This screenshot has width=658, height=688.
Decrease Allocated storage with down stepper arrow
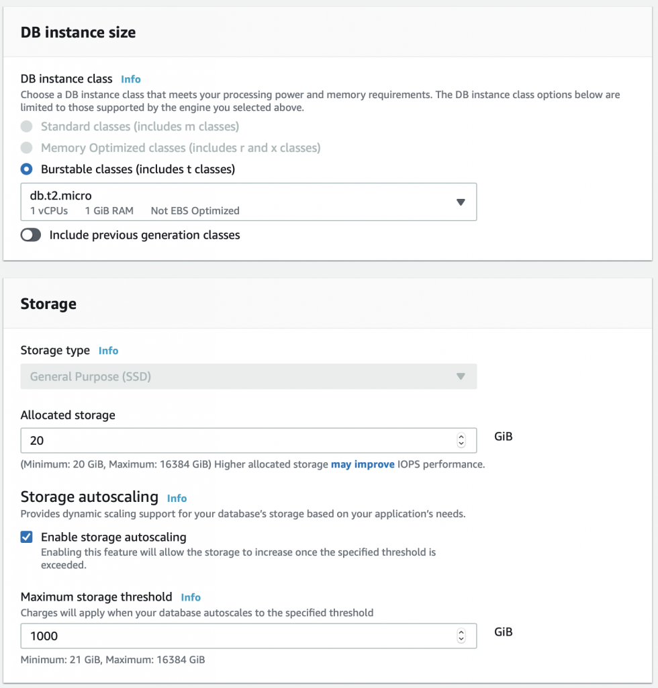click(461, 444)
